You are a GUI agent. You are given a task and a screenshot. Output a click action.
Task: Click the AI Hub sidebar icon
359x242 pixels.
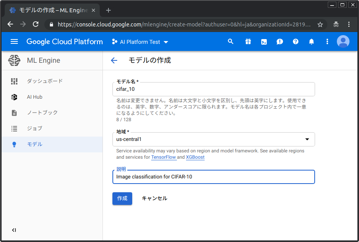tap(14, 97)
